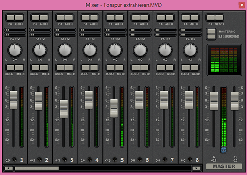Click channel 3 volume value -4.3

point(58,161)
